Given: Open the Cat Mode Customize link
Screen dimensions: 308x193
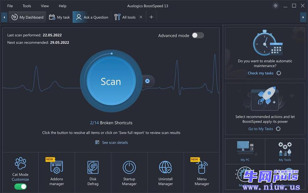Looking at the screenshot, I should click(x=20, y=179).
